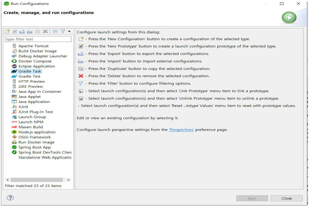Image resolution: width=310 pixels, height=208 pixels.
Task: Click the Docker Compose green icon
Action: click(14, 61)
